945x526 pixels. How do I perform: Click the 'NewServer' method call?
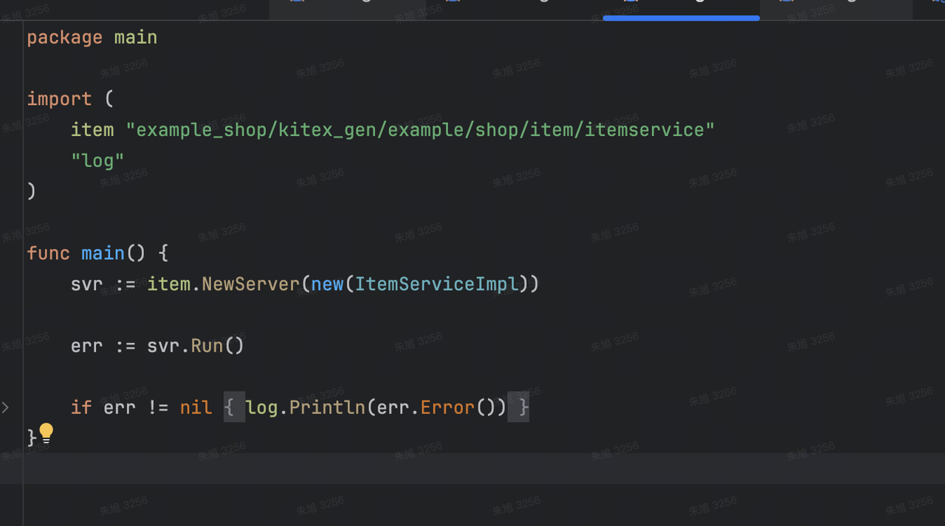click(x=251, y=284)
